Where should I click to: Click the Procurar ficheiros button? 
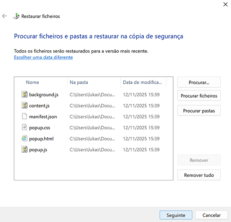pyautogui.click(x=199, y=95)
